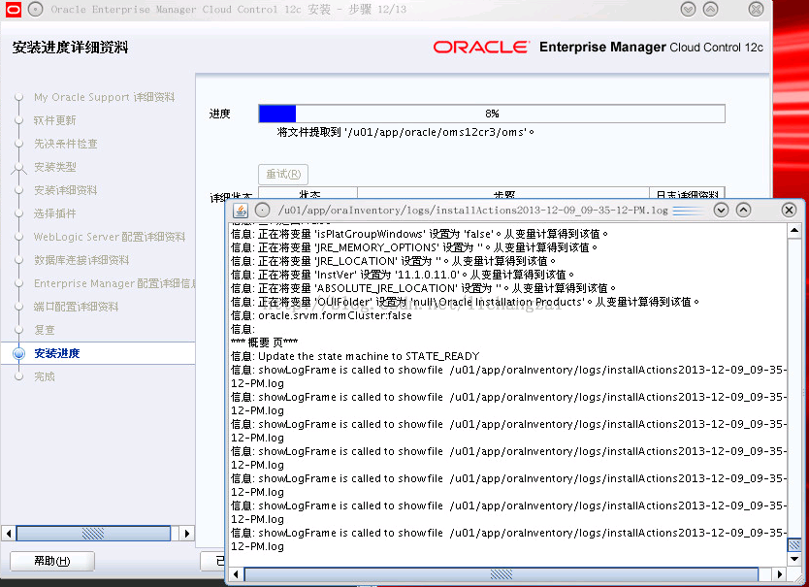Open window menu button in log window title bar
The height and width of the screenshot is (587, 809).
tap(263, 211)
